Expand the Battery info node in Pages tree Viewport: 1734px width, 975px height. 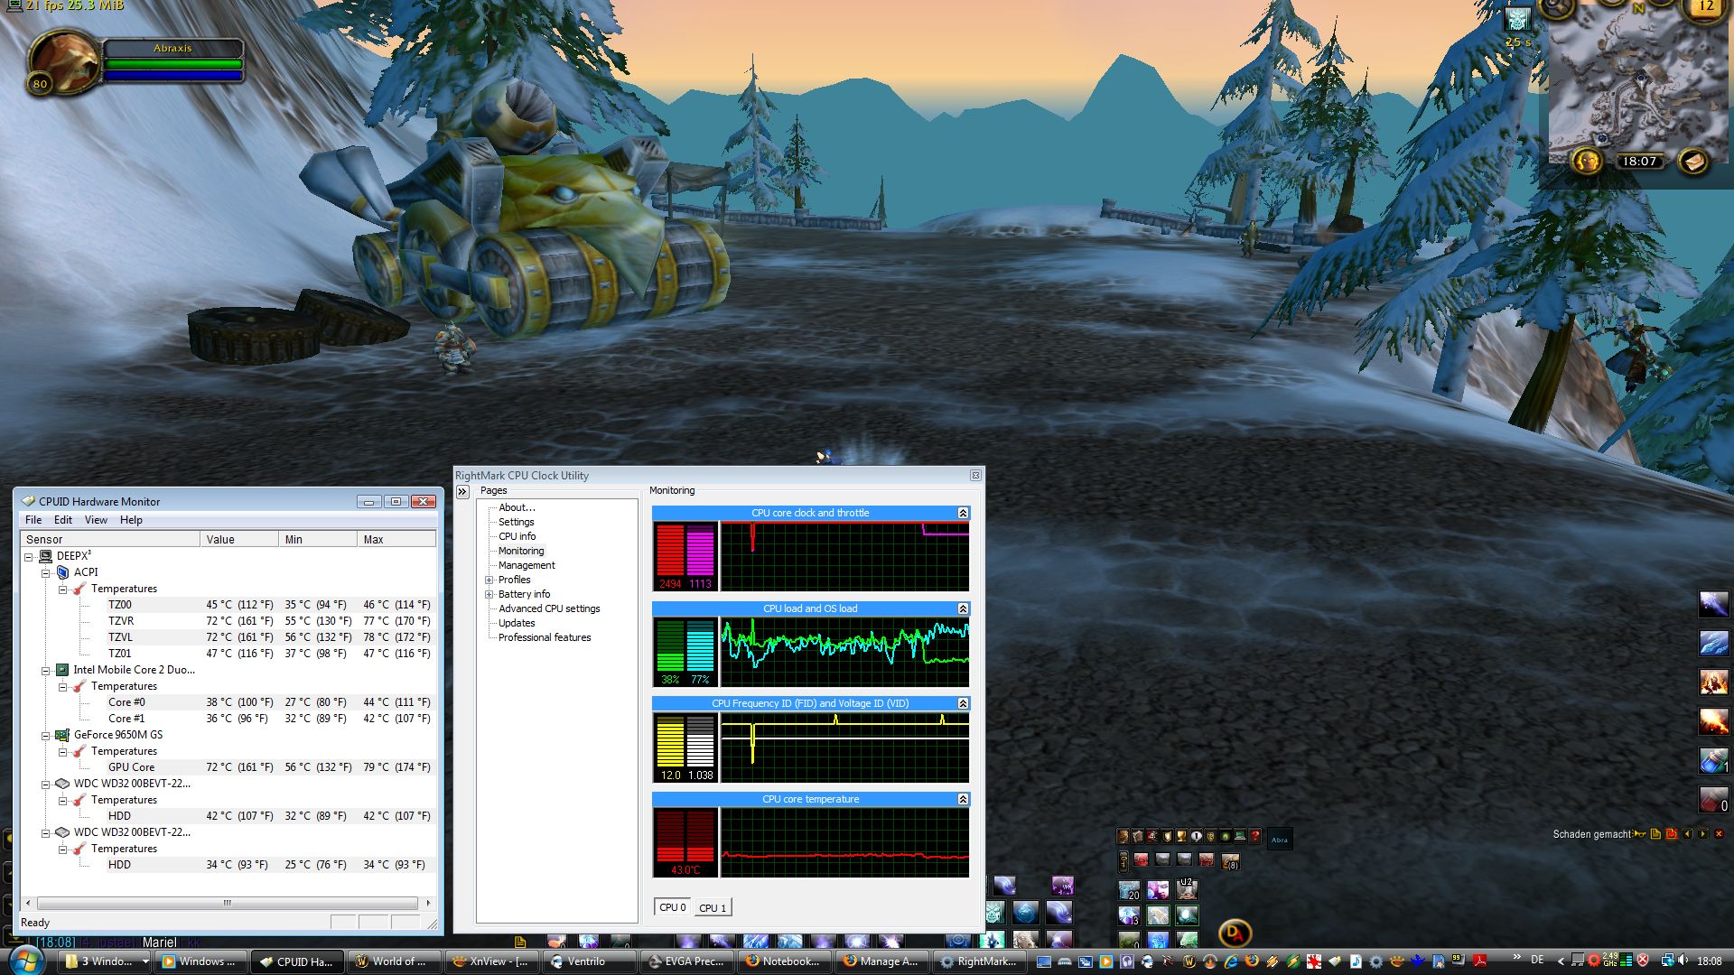[489, 595]
